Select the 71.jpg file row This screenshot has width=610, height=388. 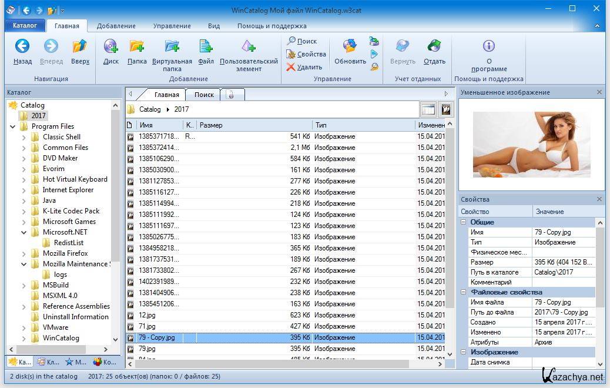[147, 326]
